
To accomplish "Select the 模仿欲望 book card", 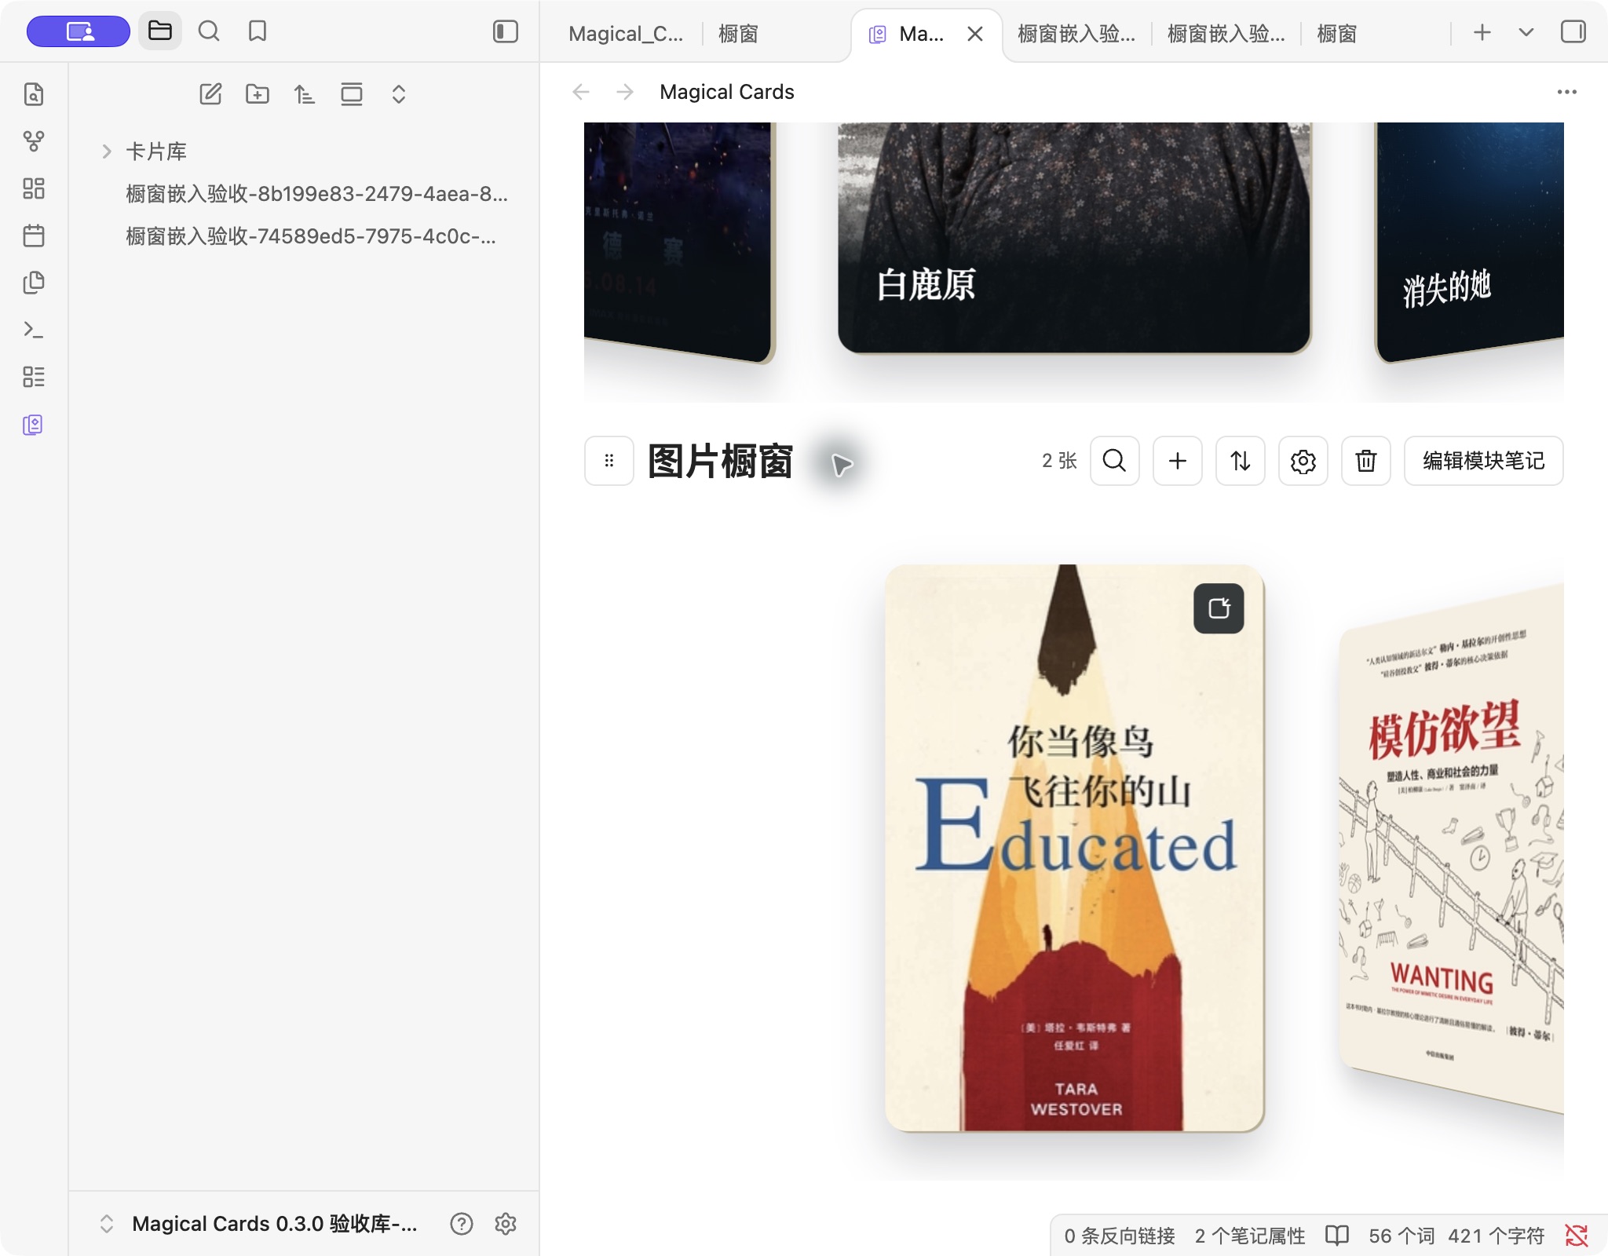I will click(x=1452, y=848).
